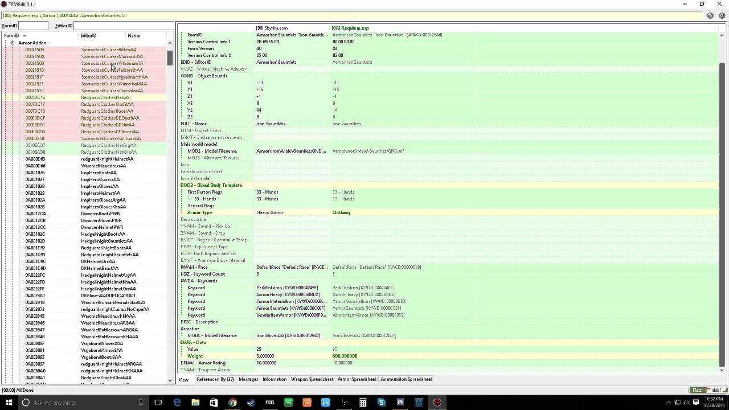Open the Windows Store taskbar icon

click(214, 403)
